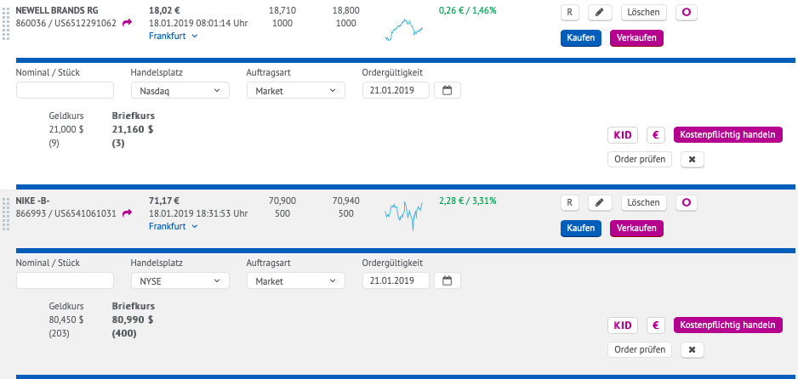Image resolution: width=798 pixels, height=379 pixels.
Task: Click Verkaufen for Newell Brands
Action: point(636,38)
